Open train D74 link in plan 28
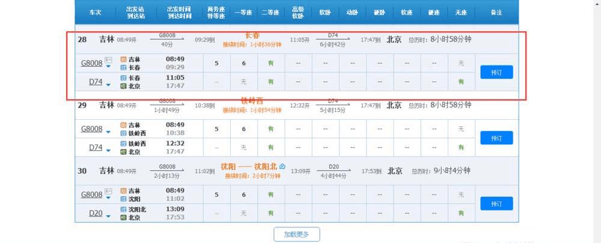This screenshot has height=243, width=601. [96, 82]
